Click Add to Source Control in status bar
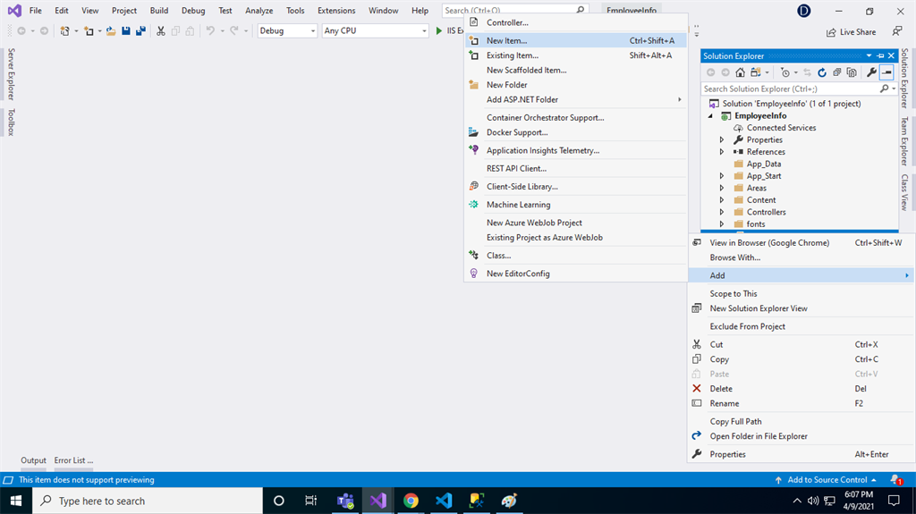This screenshot has width=916, height=514. [827, 480]
